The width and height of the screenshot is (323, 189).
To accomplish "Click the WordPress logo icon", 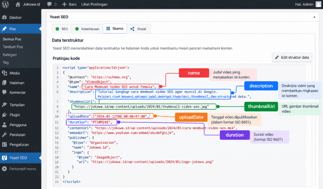I will point(5,4).
